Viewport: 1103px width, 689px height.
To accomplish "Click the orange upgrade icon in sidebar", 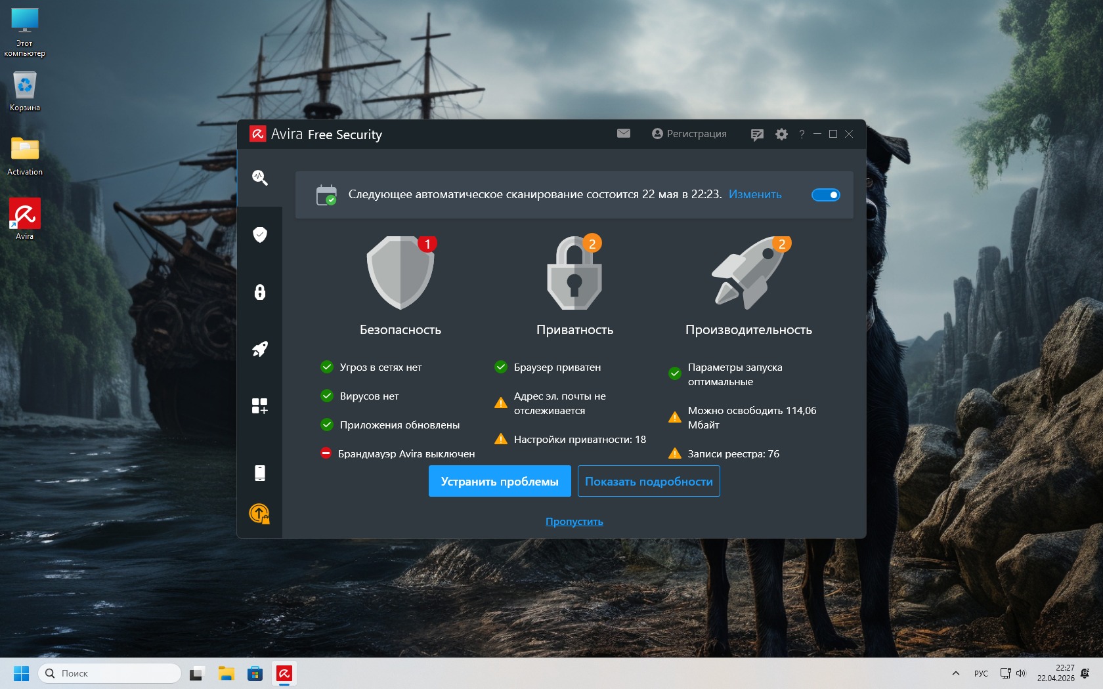I will [260, 514].
